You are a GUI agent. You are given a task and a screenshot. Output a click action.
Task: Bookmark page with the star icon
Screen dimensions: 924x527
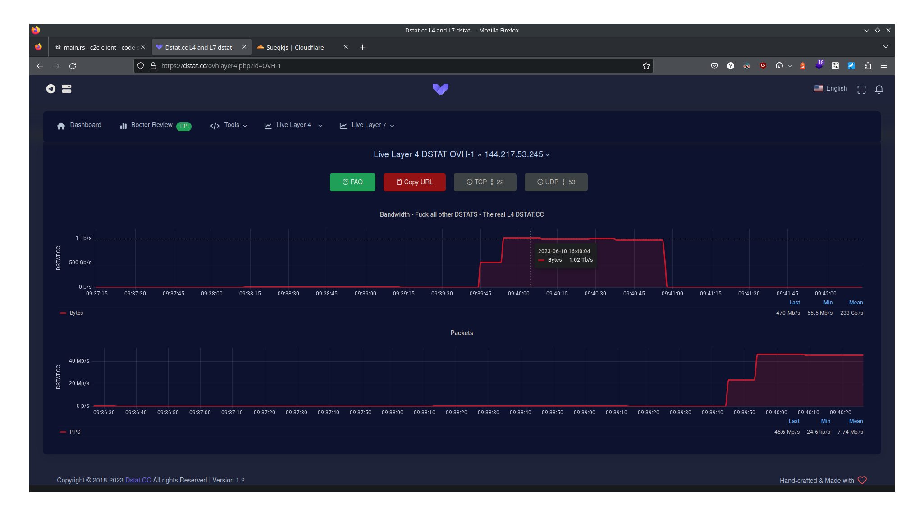pos(646,66)
